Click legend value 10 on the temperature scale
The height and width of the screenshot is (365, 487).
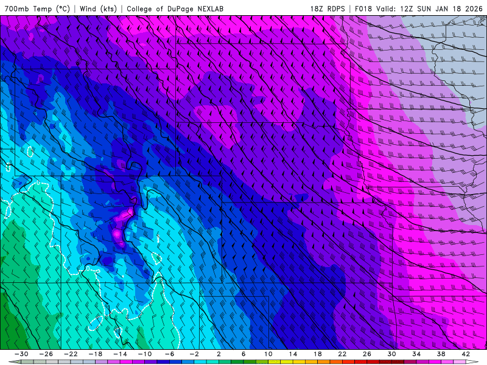coord(268,354)
